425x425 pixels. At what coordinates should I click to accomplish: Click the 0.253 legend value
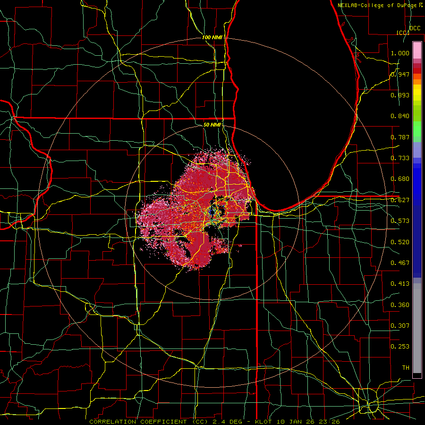(x=400, y=347)
